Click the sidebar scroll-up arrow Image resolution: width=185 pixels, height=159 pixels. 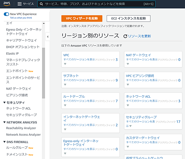point(44,23)
